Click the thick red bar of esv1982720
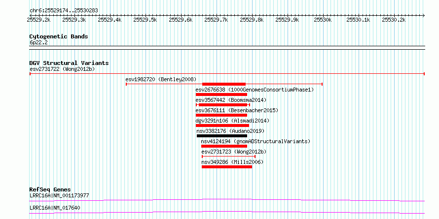439x219 pixels. click(x=224, y=84)
